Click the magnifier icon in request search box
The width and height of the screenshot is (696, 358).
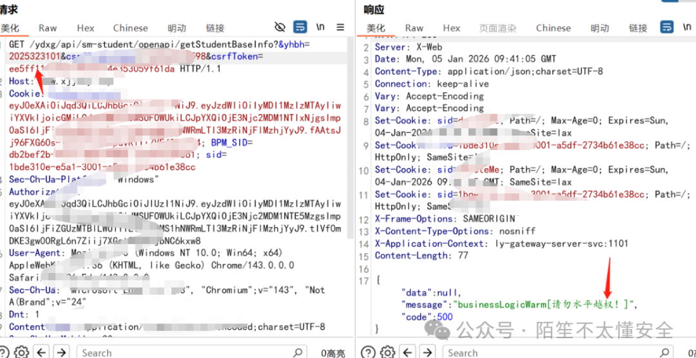tap(298, 353)
